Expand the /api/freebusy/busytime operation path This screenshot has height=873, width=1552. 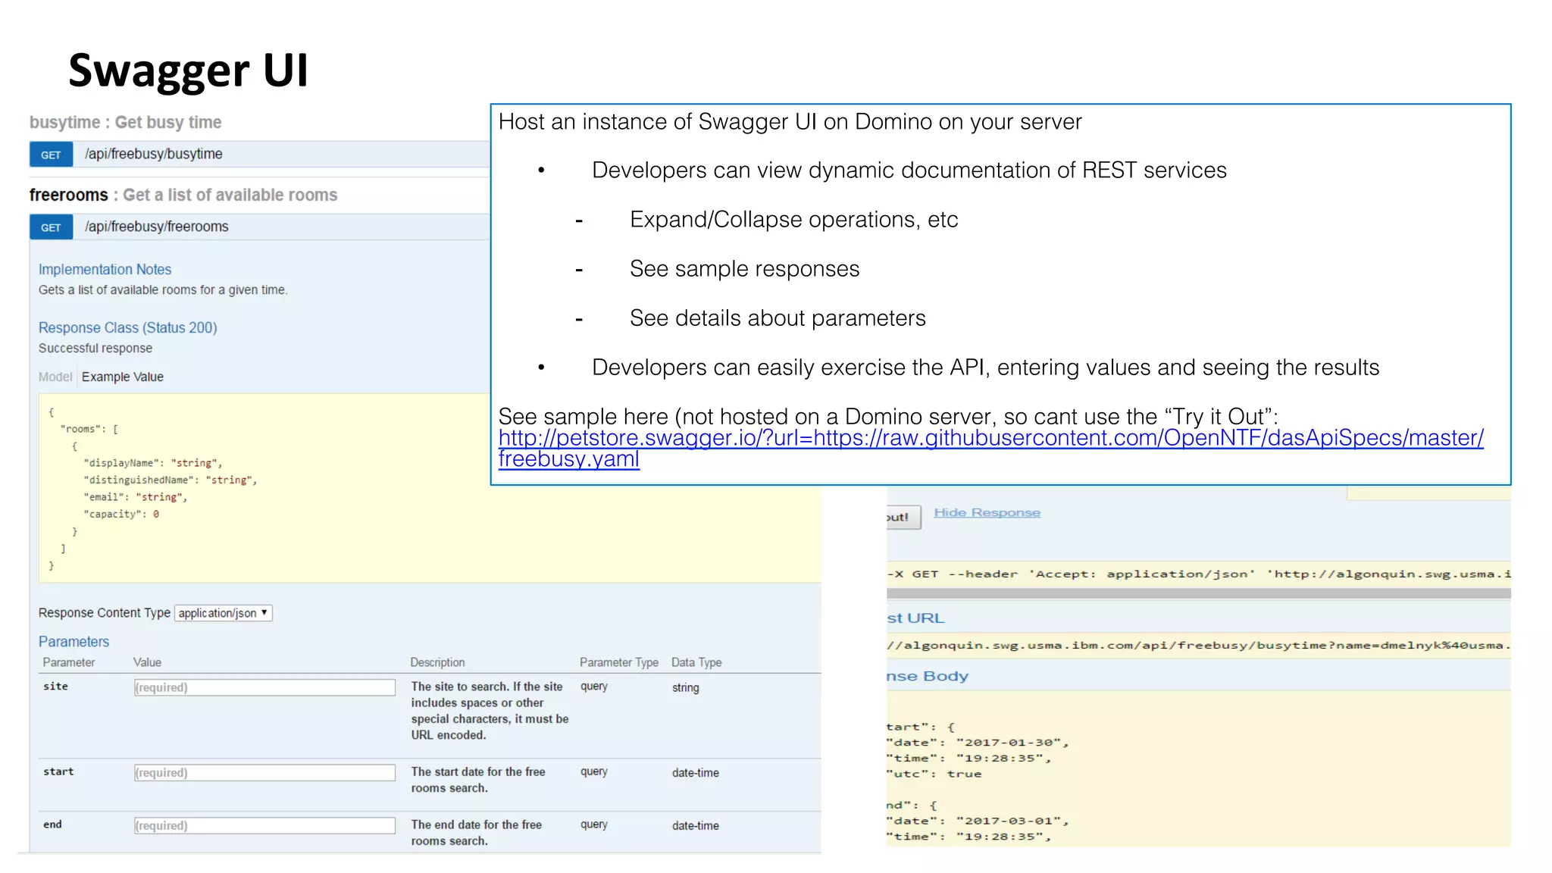(x=154, y=154)
